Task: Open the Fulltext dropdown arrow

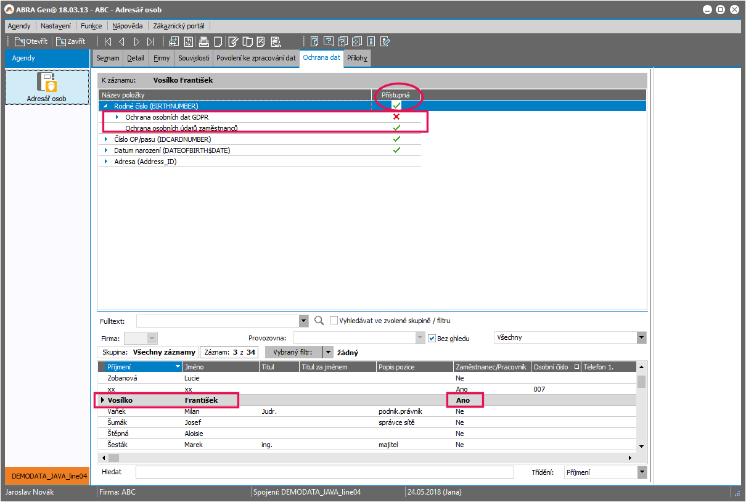Action: click(303, 321)
